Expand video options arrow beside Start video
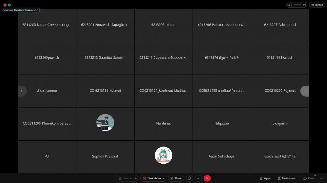Screen dimensions: 327x183 click(x=163, y=178)
